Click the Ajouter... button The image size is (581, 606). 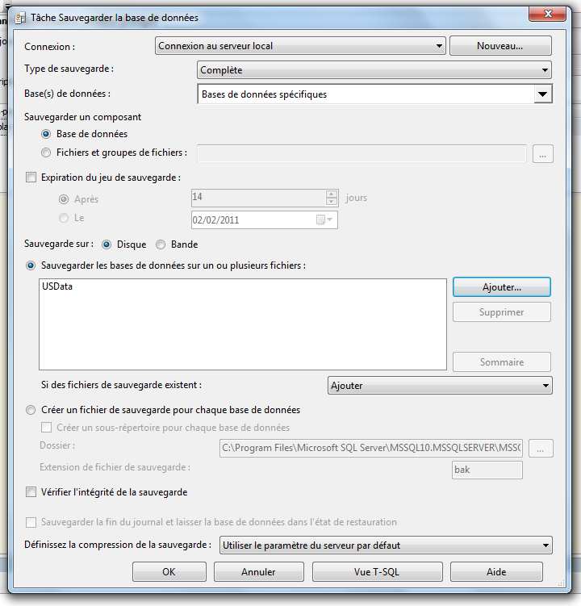(x=501, y=286)
